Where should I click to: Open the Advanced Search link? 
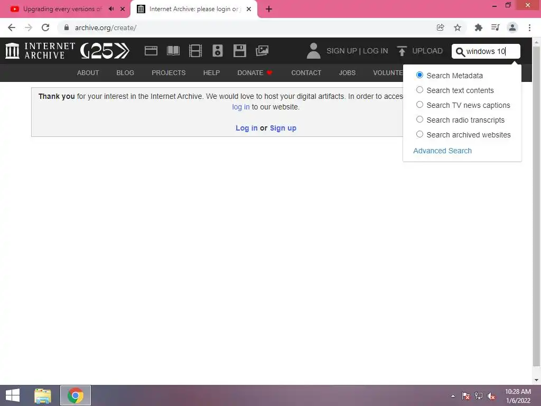coord(442,151)
